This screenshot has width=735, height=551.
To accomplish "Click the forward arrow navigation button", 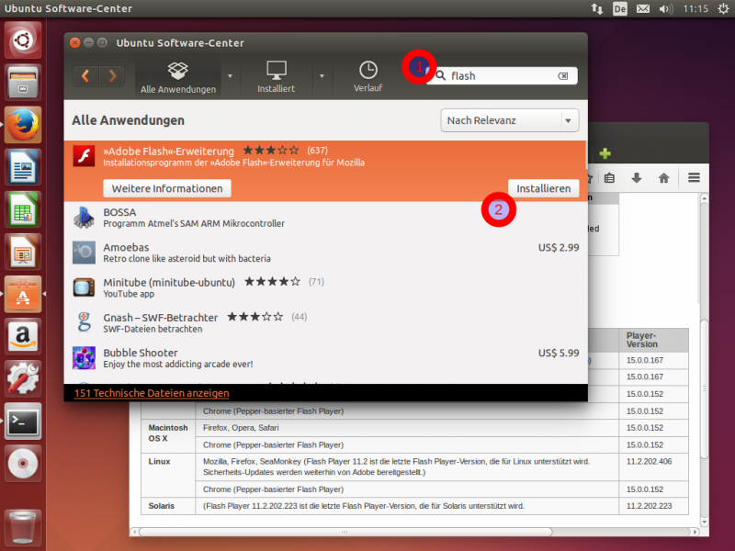I will click(x=111, y=76).
